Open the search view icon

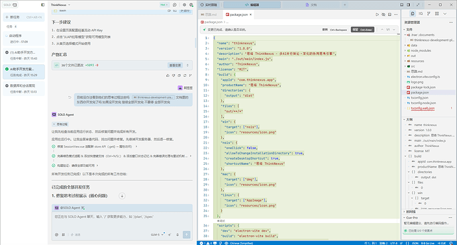(421, 14)
